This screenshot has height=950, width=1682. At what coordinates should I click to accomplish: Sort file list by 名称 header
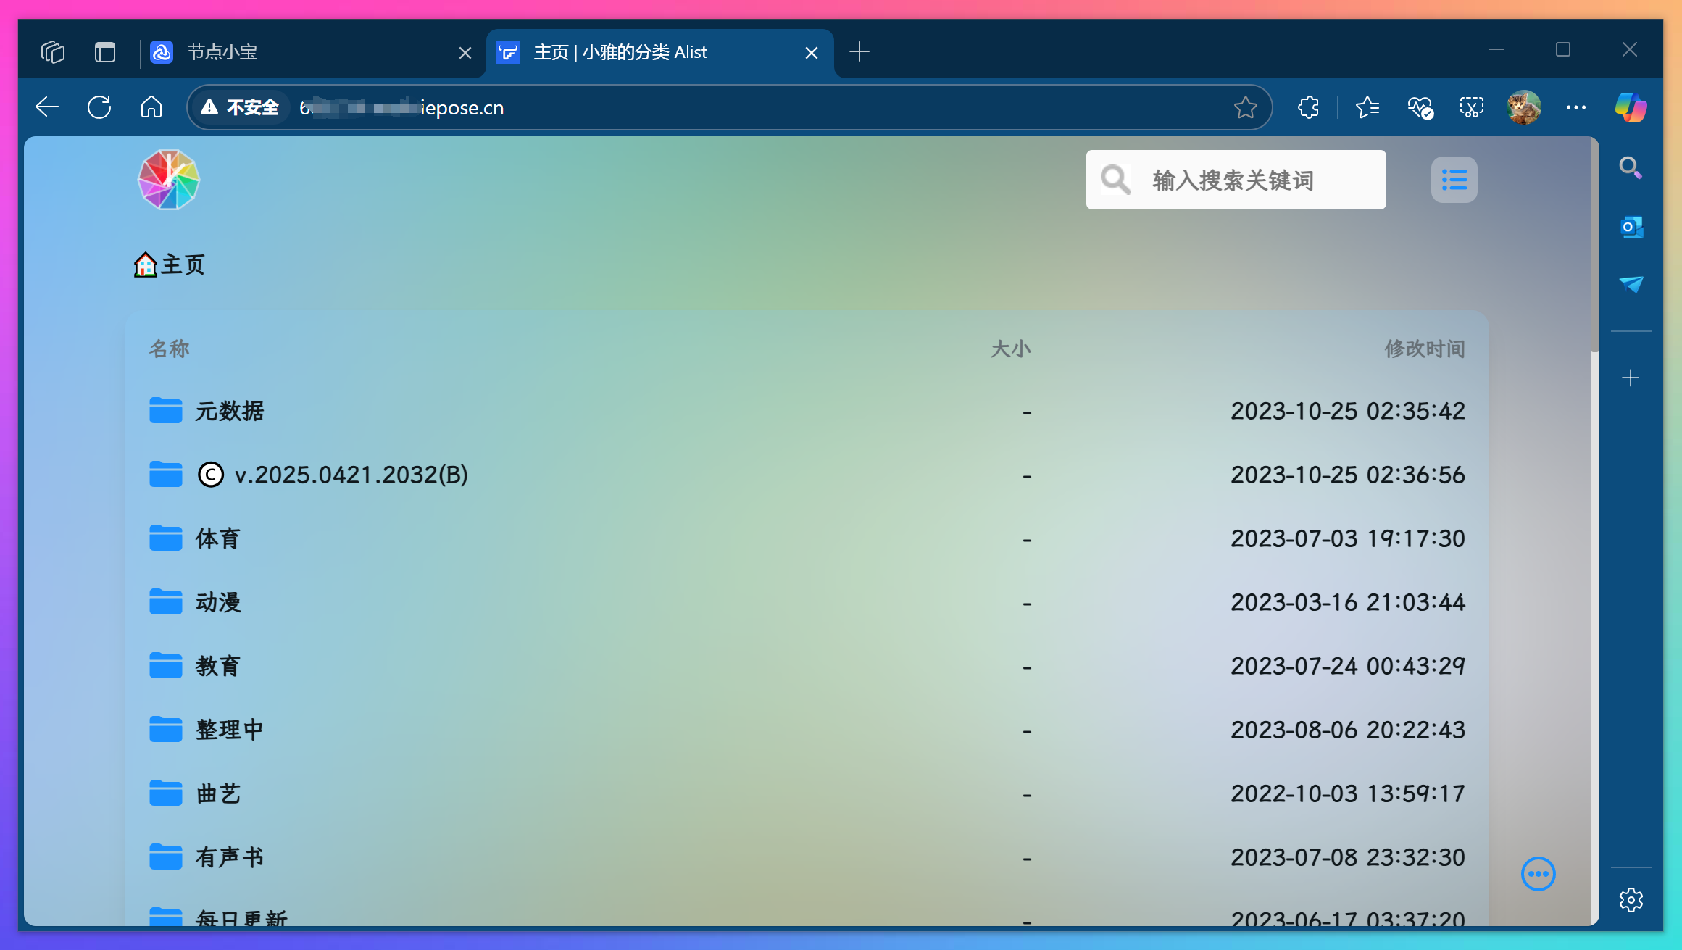click(170, 349)
